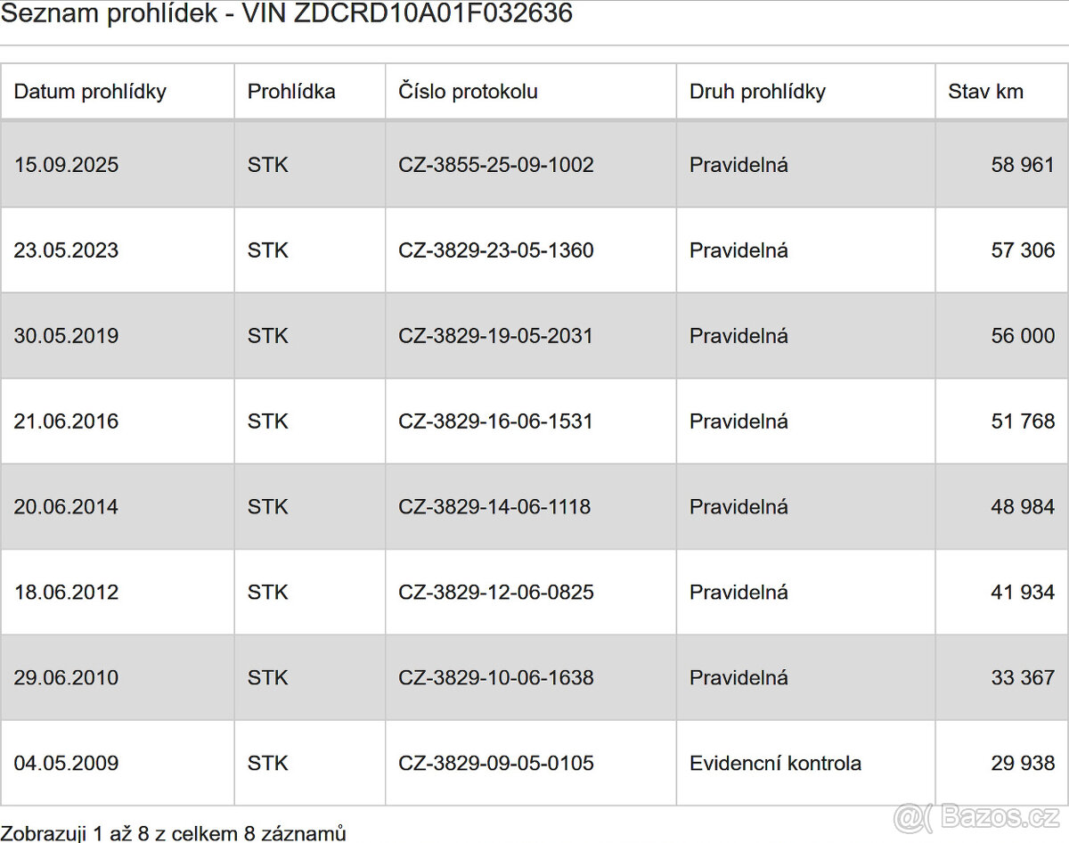Click the "Prohlídka" column header
Screen dimensions: 1069x843
click(x=291, y=91)
